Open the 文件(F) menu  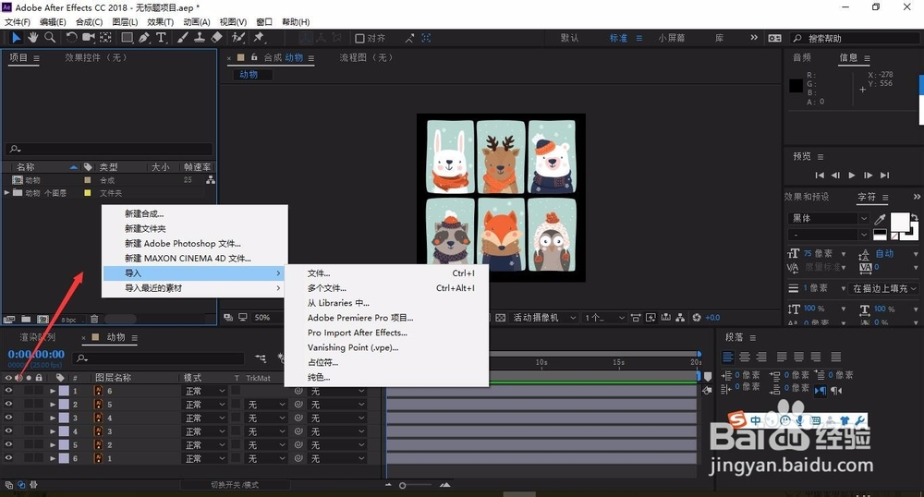17,22
